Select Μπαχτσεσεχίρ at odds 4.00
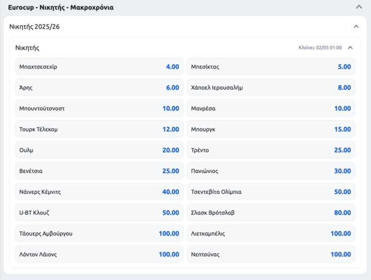Viewport: 371px width, 280px height. pos(99,67)
